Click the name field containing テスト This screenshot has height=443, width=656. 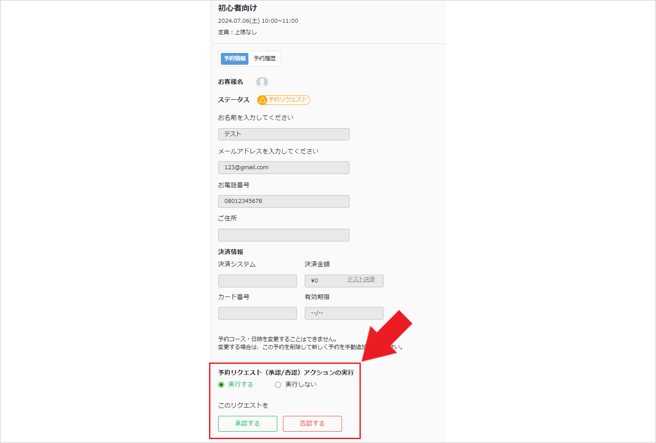pyautogui.click(x=283, y=134)
